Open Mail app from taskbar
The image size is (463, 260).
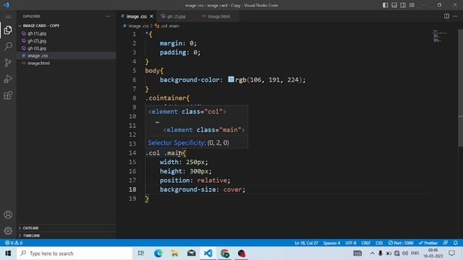(191, 253)
